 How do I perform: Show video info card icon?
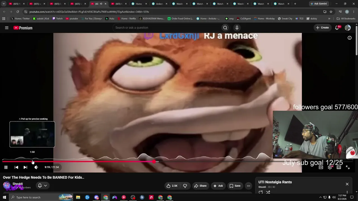(x=350, y=38)
